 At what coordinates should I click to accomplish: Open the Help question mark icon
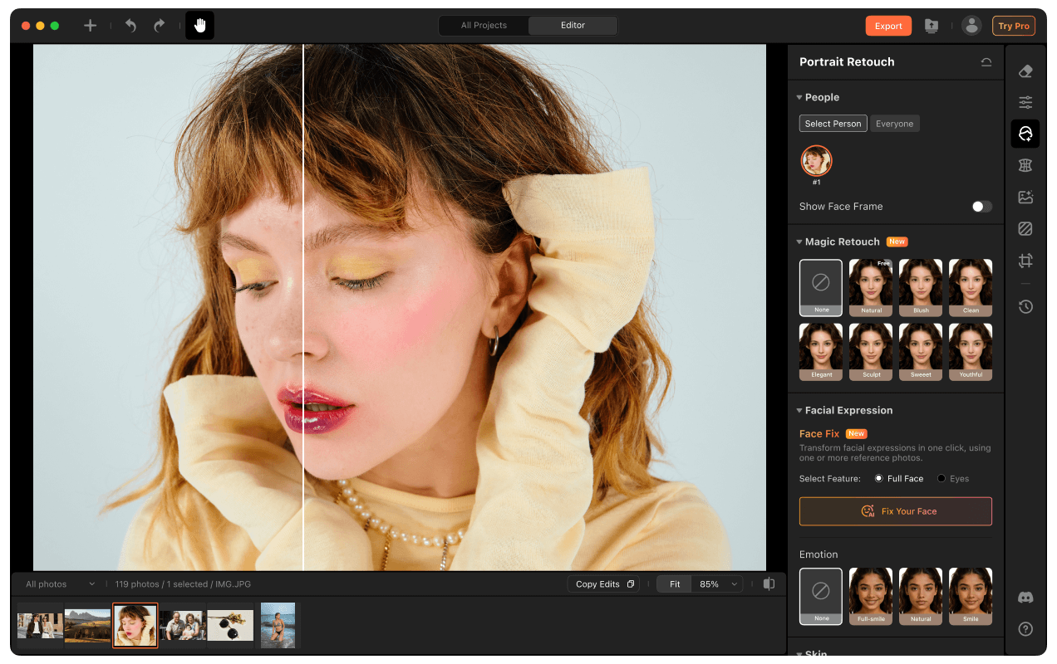(1025, 629)
